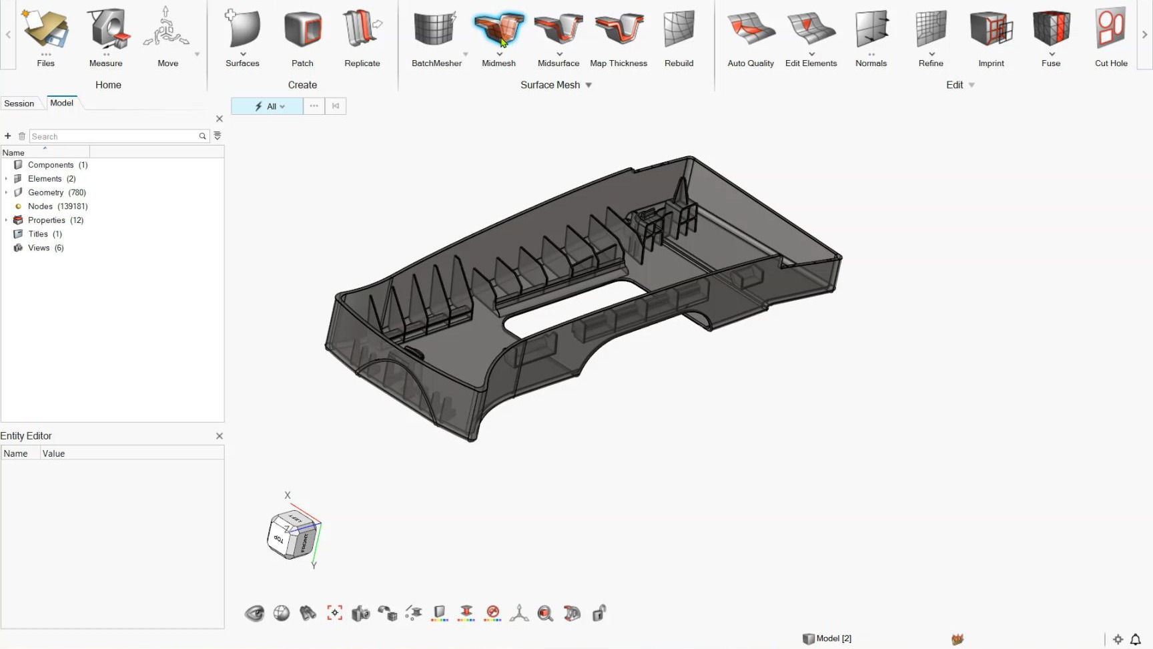
Task: Click the Map Thickness tool
Action: click(x=619, y=37)
